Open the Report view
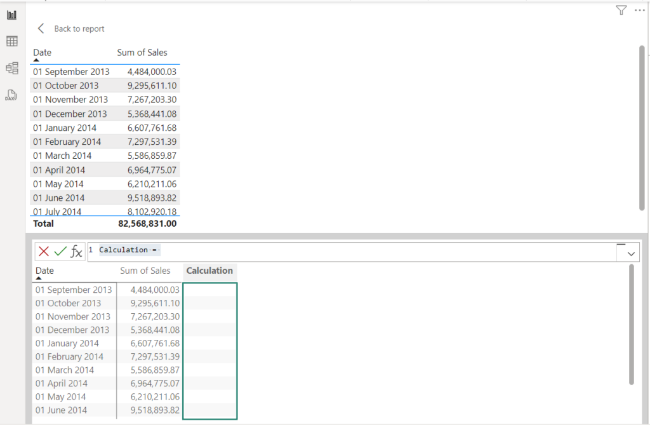Screen dimensions: 650x425 [x=11, y=14]
